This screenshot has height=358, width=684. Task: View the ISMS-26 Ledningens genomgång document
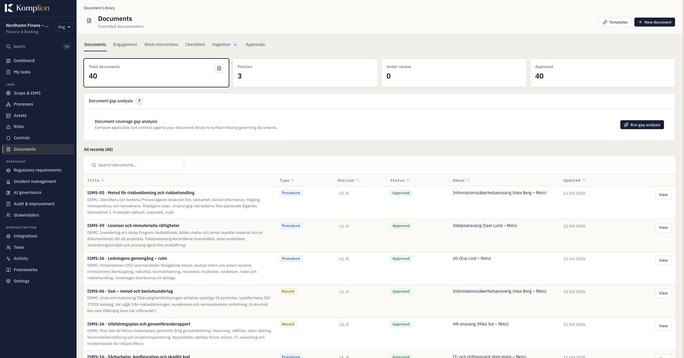coord(663,260)
